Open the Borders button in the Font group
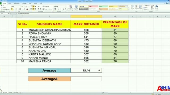The width and height of the screenshot is (170, 95). pos(20,9)
